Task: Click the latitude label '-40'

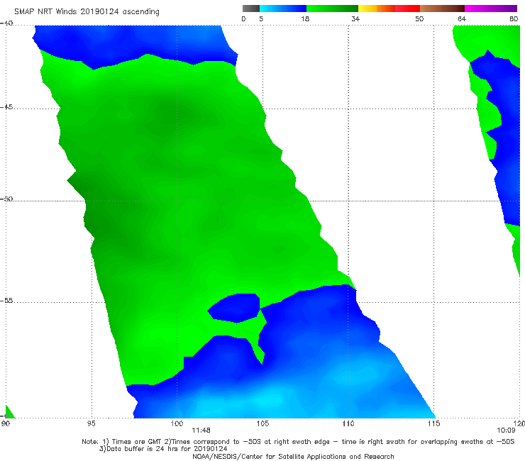Action: tap(6, 23)
